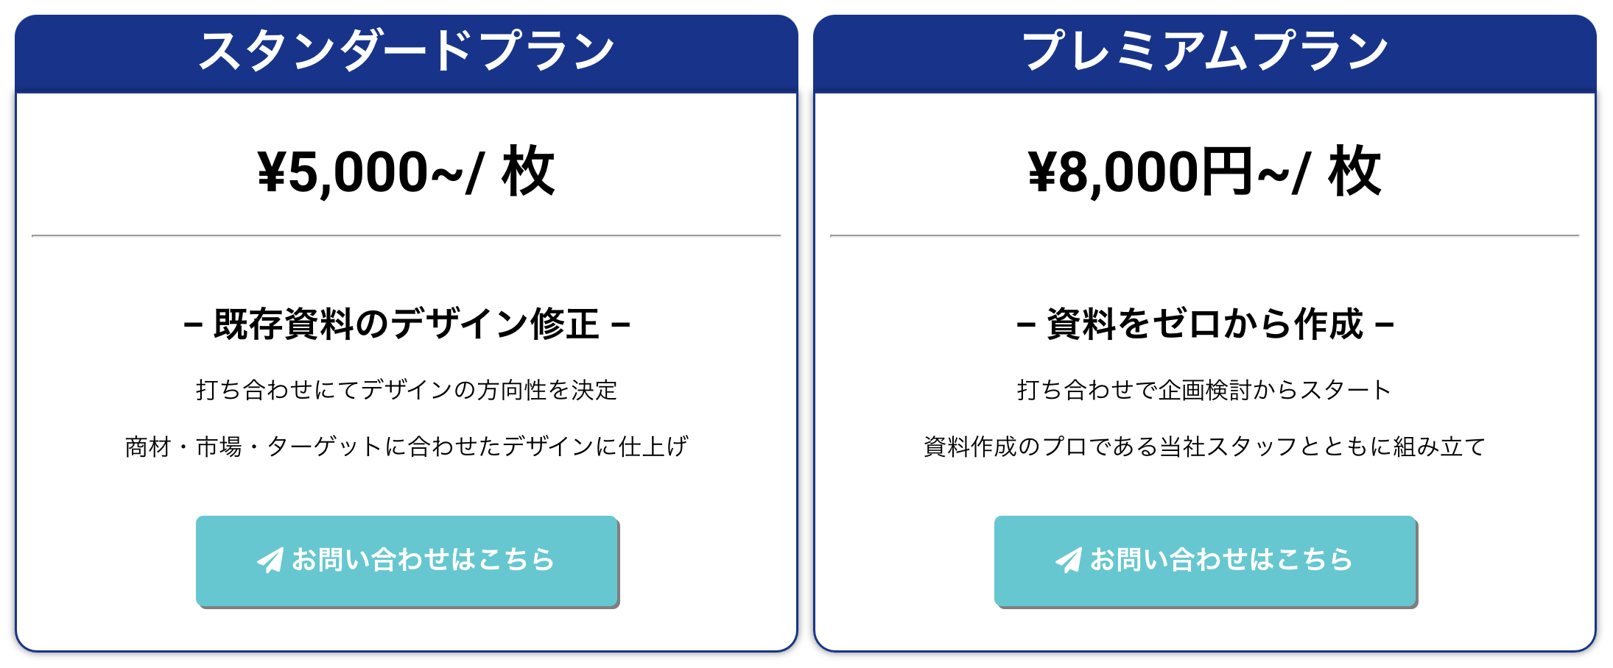Screen dimensions: 1613x668
Task: Click the 資料をゼロから作成 heading
Action: click(x=1205, y=324)
